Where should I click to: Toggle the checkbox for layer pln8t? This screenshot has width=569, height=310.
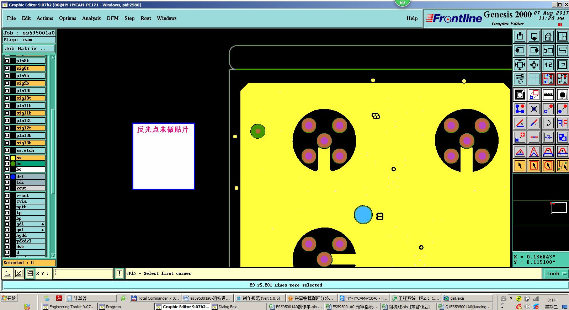7,61
